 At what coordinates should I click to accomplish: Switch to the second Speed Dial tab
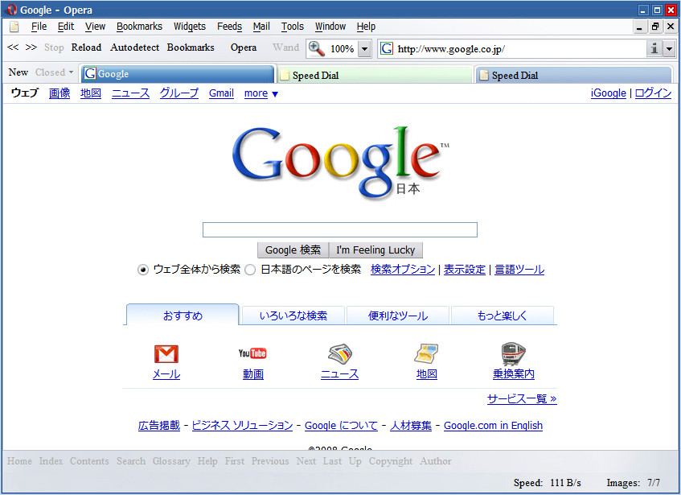point(574,75)
